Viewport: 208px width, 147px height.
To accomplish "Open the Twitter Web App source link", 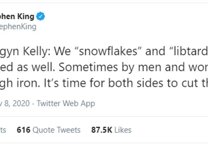I will click(x=66, y=103).
